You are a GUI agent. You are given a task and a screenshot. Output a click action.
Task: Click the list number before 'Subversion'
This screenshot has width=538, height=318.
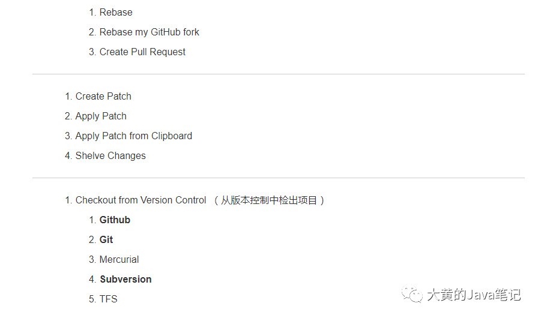pos(92,279)
